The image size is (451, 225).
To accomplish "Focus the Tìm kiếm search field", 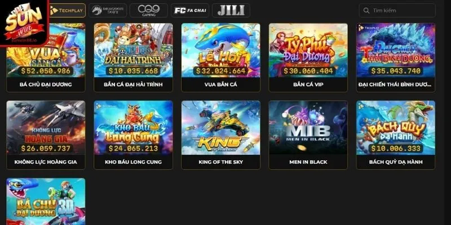I will pyautogui.click(x=397, y=11).
